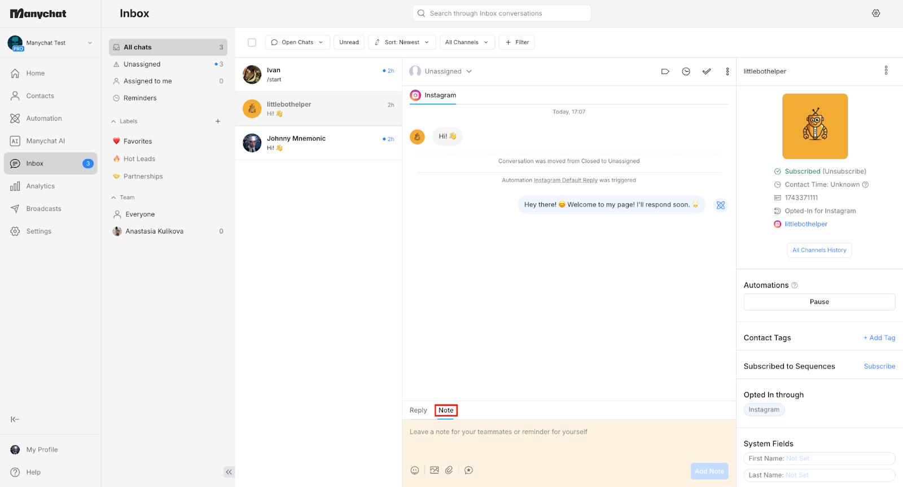Open the Unassigned assignee dropdown
Viewport: 903px width, 487px height.
click(441, 72)
